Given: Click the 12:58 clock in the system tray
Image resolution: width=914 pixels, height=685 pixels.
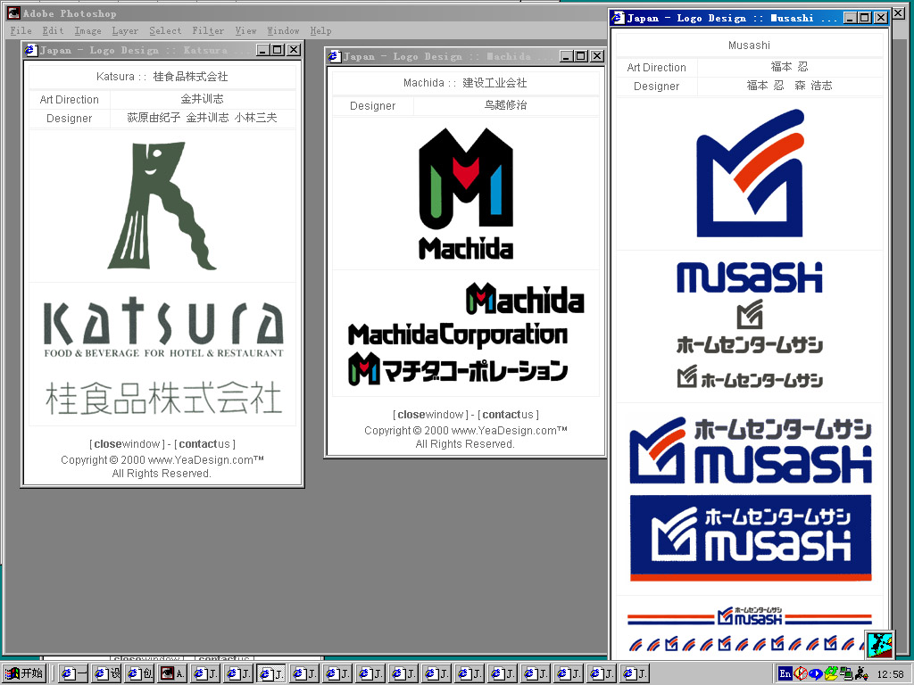Looking at the screenshot, I should click(890, 674).
